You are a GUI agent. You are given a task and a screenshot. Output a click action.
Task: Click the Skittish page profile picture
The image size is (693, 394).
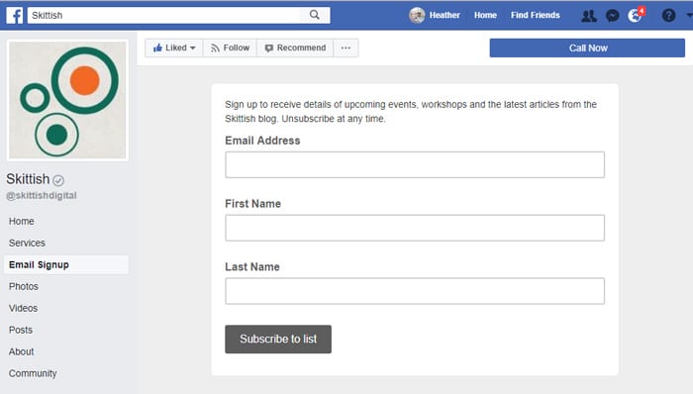pyautogui.click(x=67, y=100)
